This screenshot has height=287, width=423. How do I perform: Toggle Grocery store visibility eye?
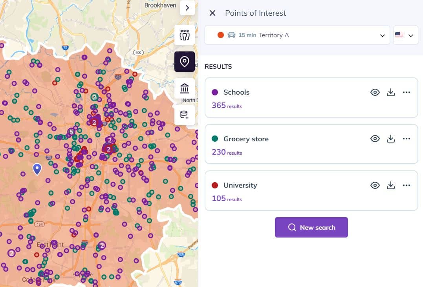[375, 139]
